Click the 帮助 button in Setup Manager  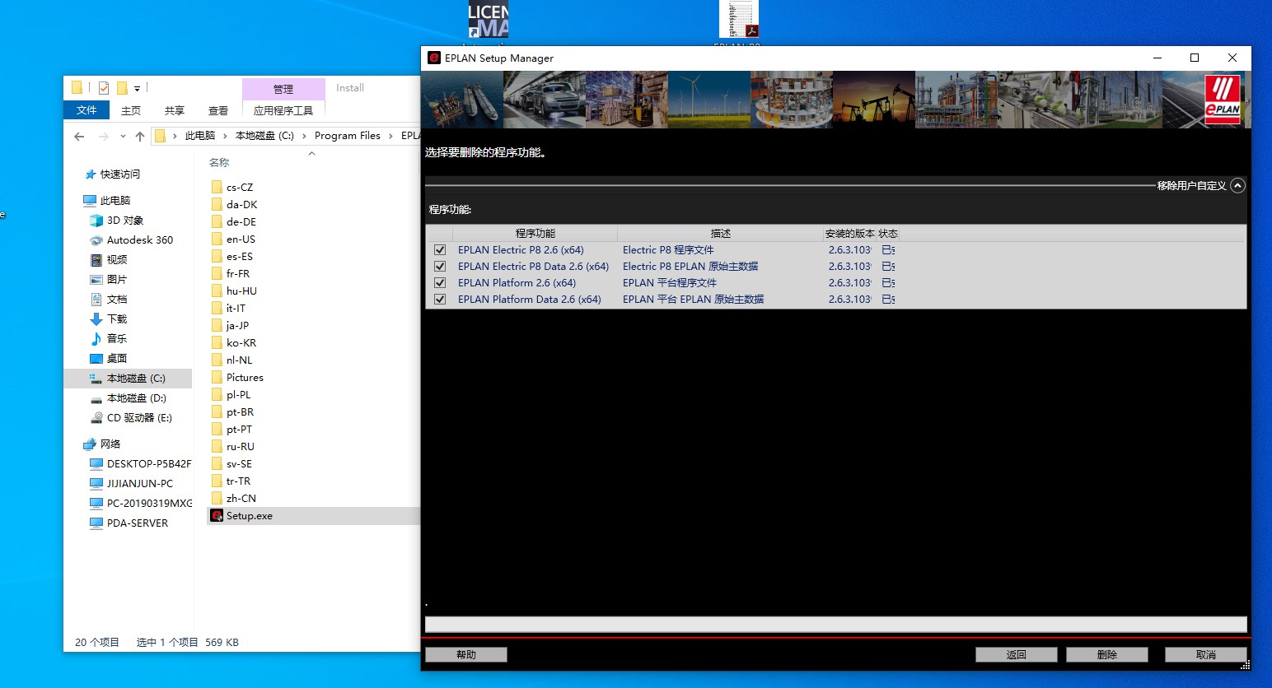point(466,655)
